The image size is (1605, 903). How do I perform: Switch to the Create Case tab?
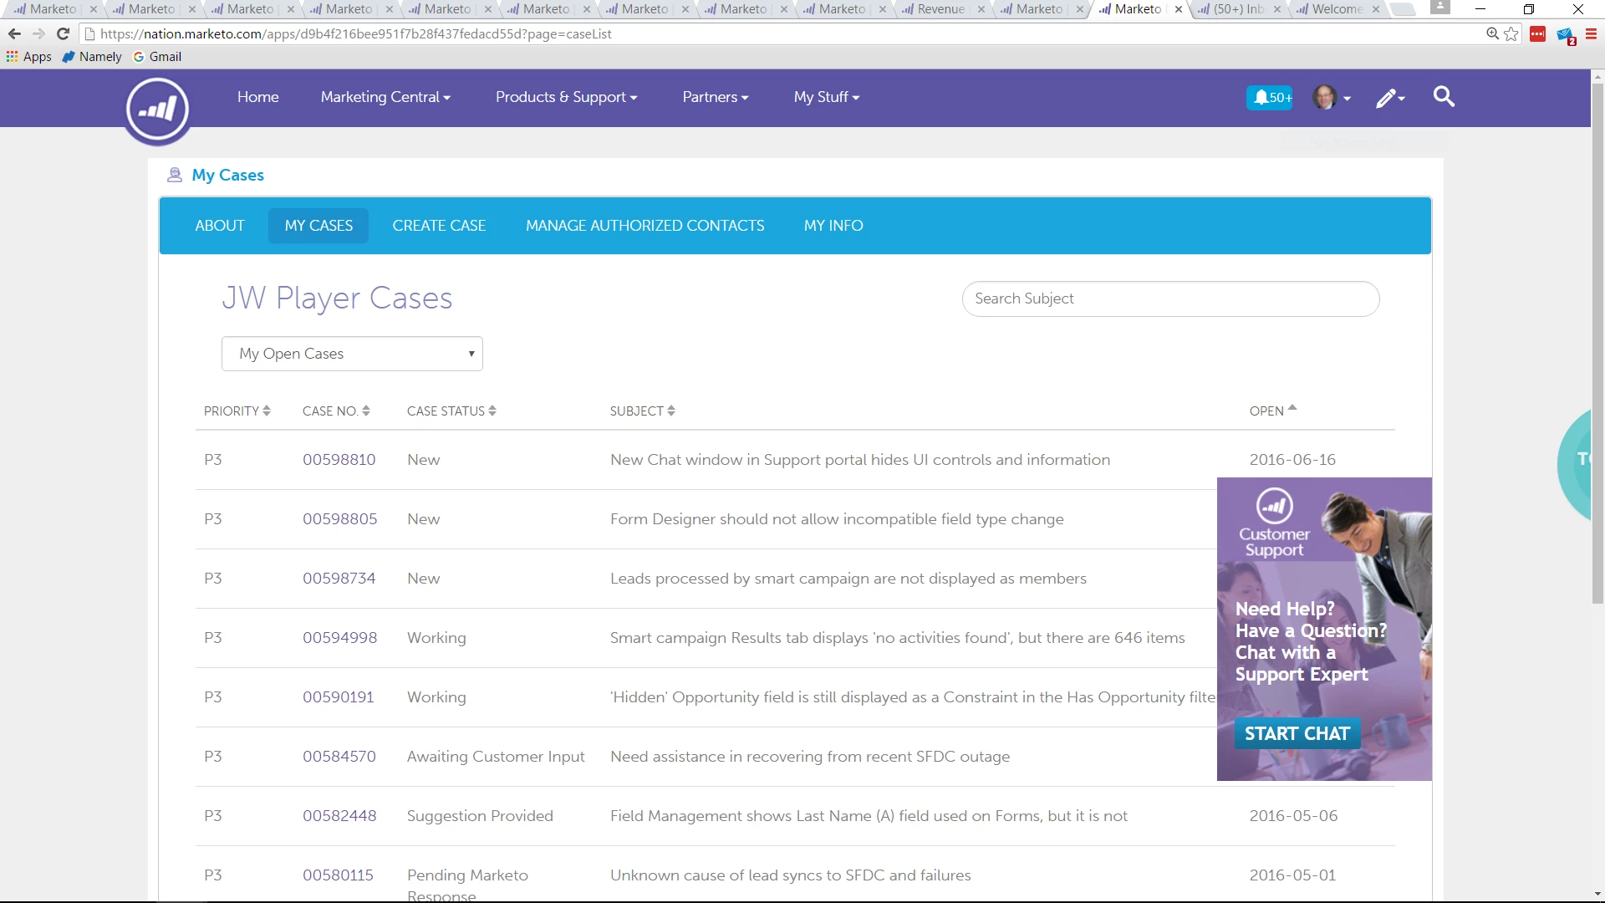(x=439, y=226)
